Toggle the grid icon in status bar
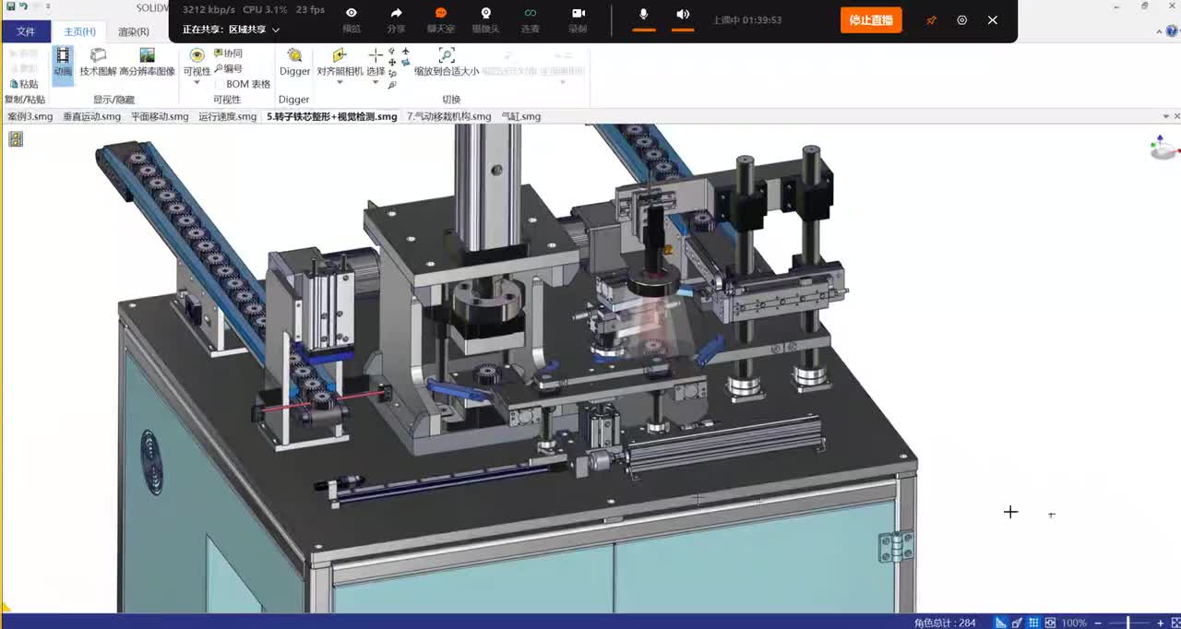This screenshot has height=629, width=1181. click(1033, 623)
